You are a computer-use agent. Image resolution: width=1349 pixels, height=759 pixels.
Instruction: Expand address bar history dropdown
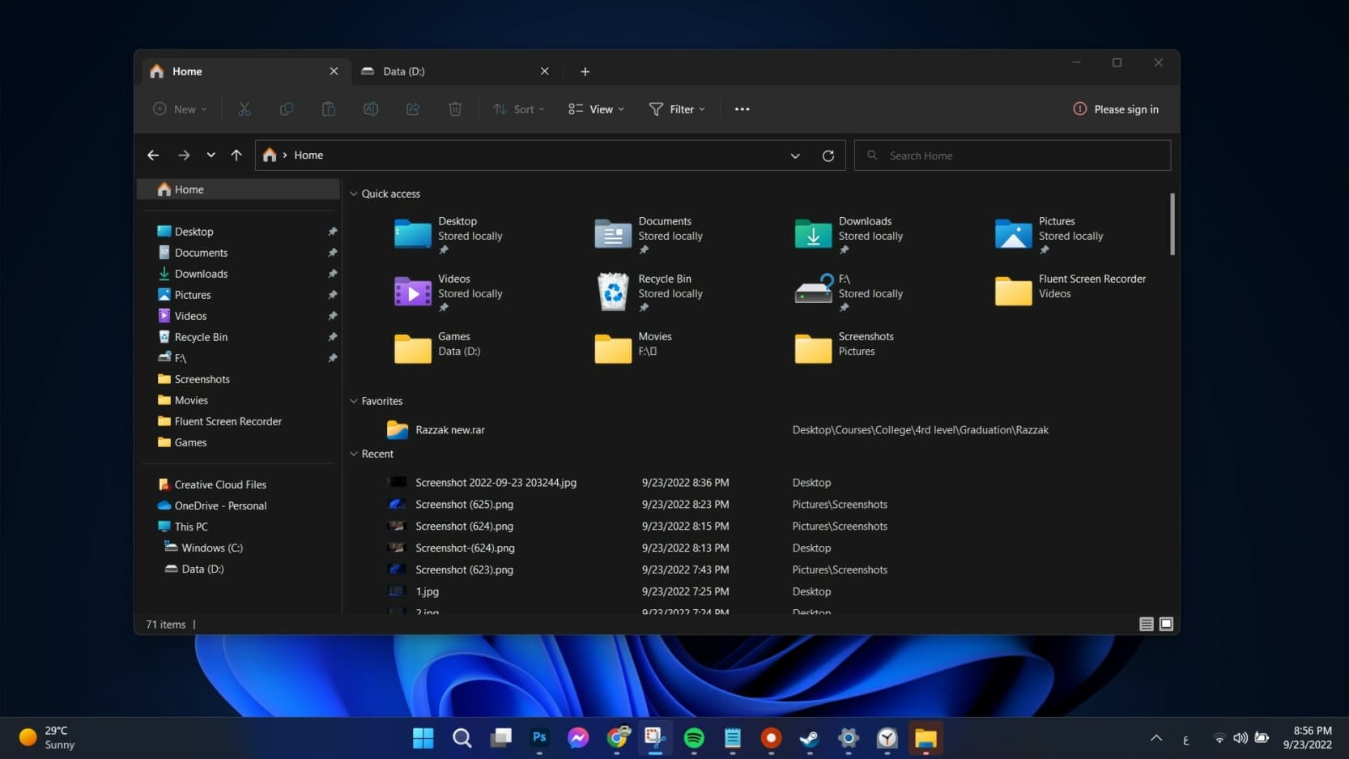pos(795,156)
